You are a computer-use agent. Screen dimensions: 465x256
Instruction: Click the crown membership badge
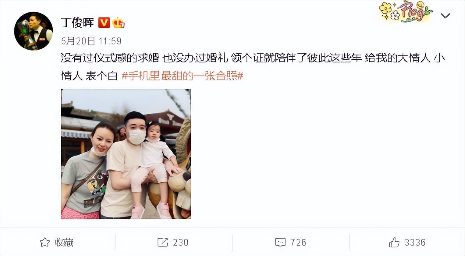tap(118, 23)
